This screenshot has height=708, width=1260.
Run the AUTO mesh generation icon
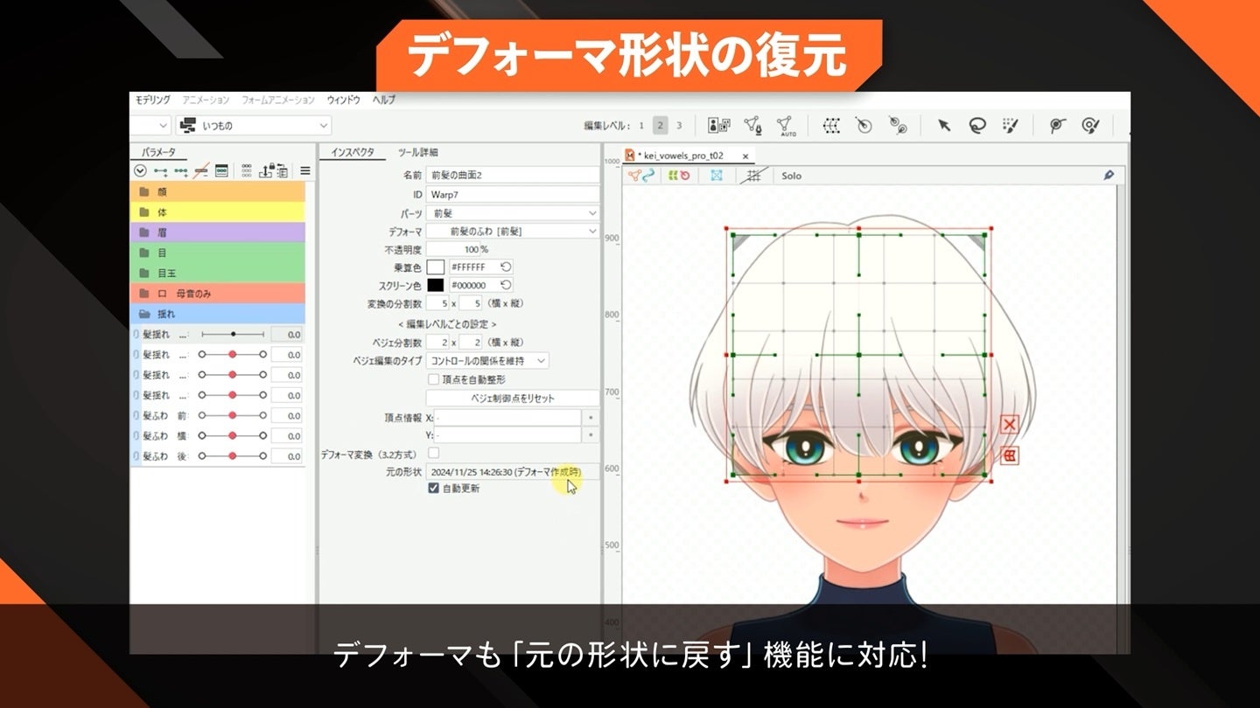tap(785, 127)
